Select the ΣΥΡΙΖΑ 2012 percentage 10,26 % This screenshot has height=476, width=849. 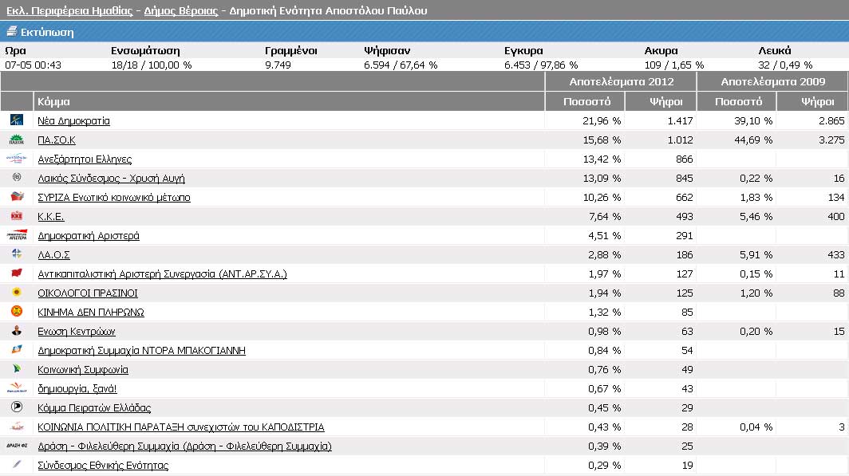pyautogui.click(x=602, y=198)
